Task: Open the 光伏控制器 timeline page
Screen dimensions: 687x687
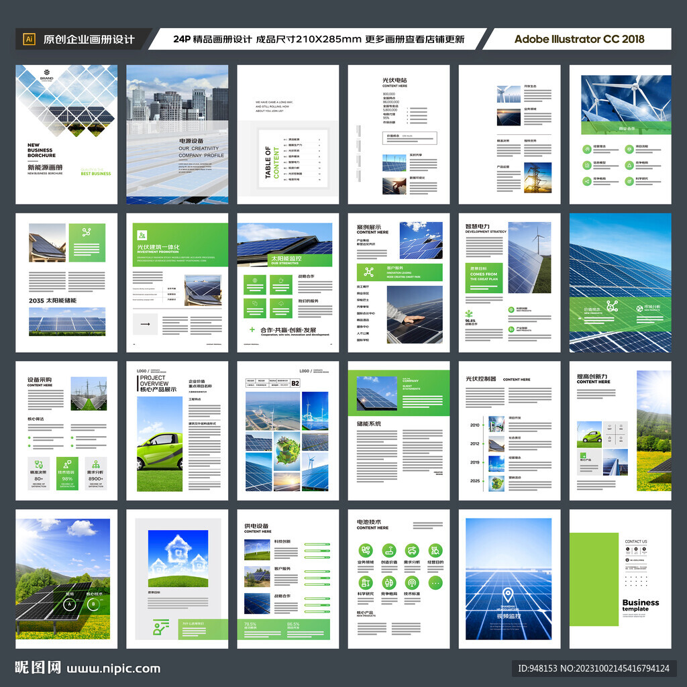Action: (510, 431)
